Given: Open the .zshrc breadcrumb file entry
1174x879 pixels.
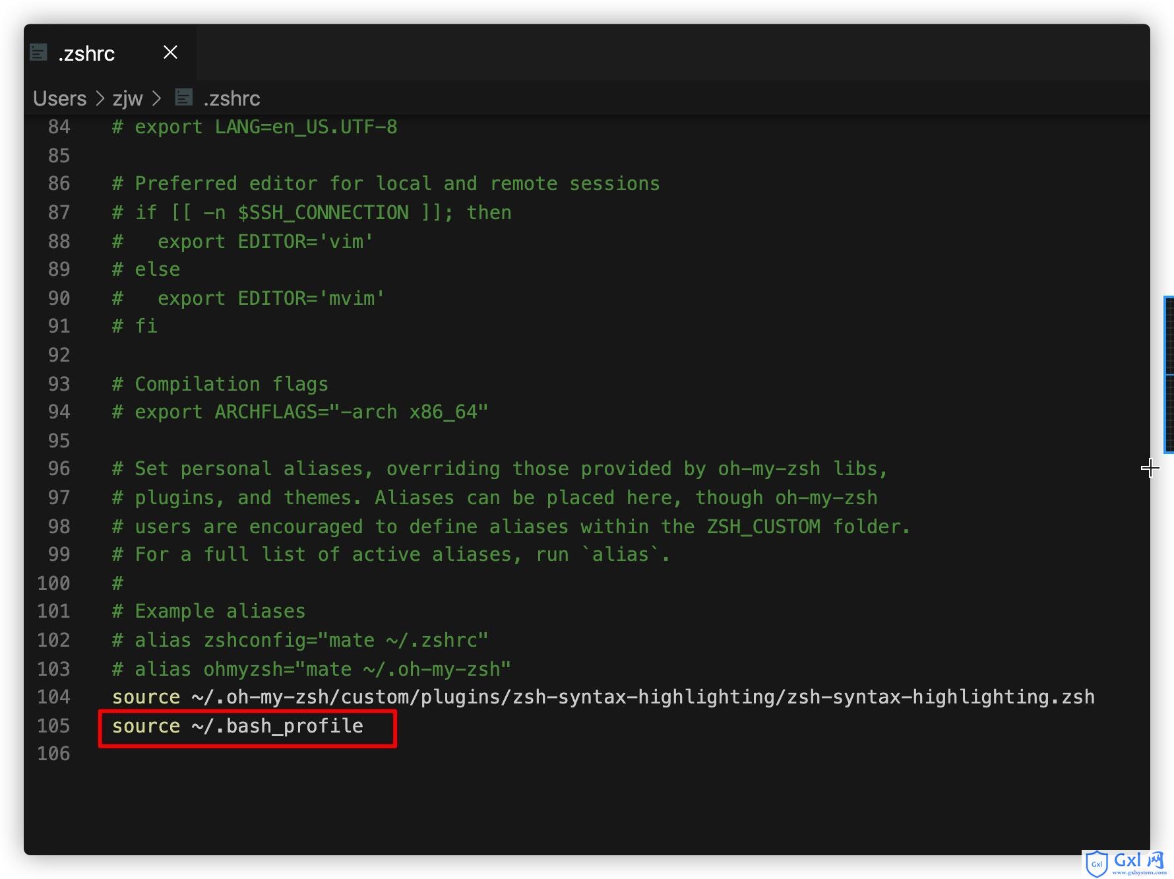Looking at the screenshot, I should tap(232, 98).
